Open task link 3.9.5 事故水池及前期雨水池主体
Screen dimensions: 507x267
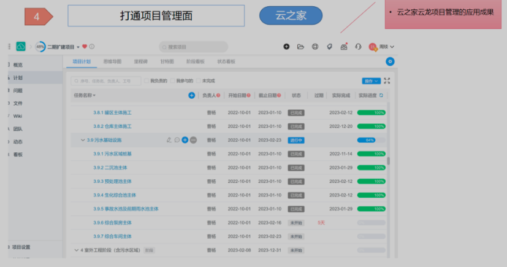point(126,209)
